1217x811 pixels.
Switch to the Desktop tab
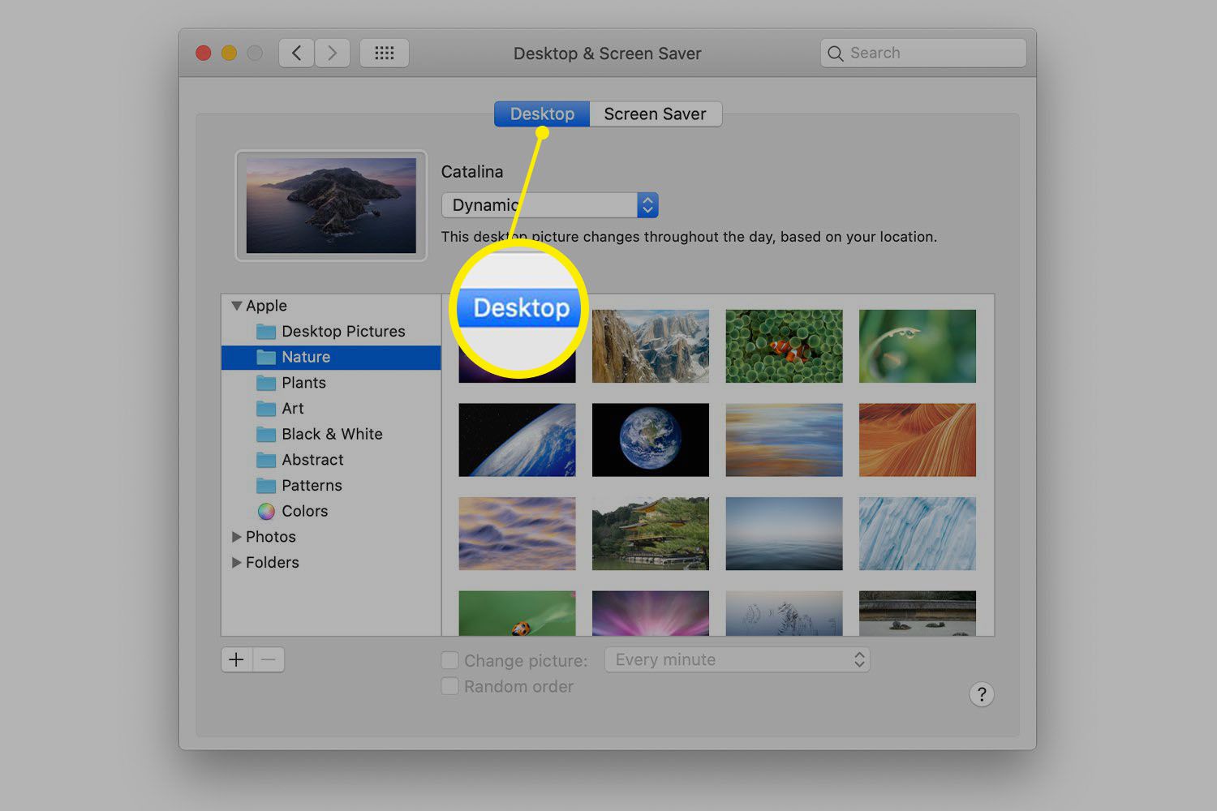(x=542, y=114)
